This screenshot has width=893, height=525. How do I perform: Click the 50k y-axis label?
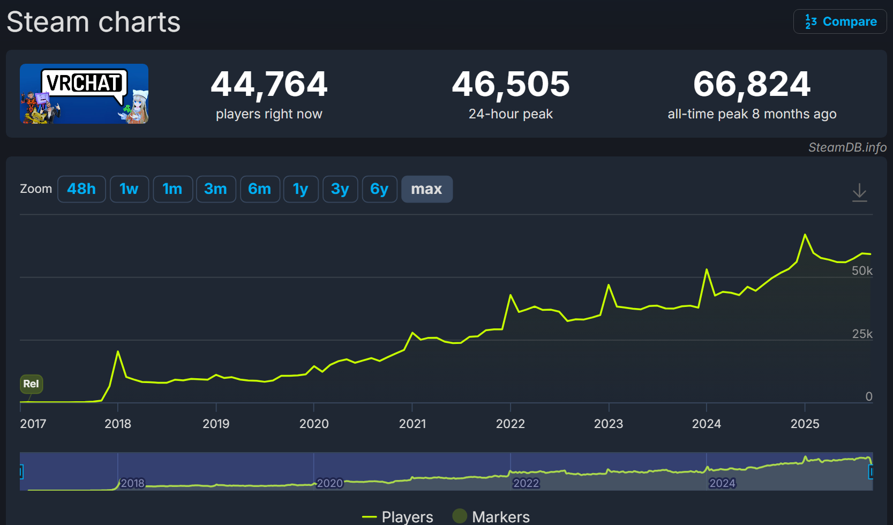tap(862, 271)
